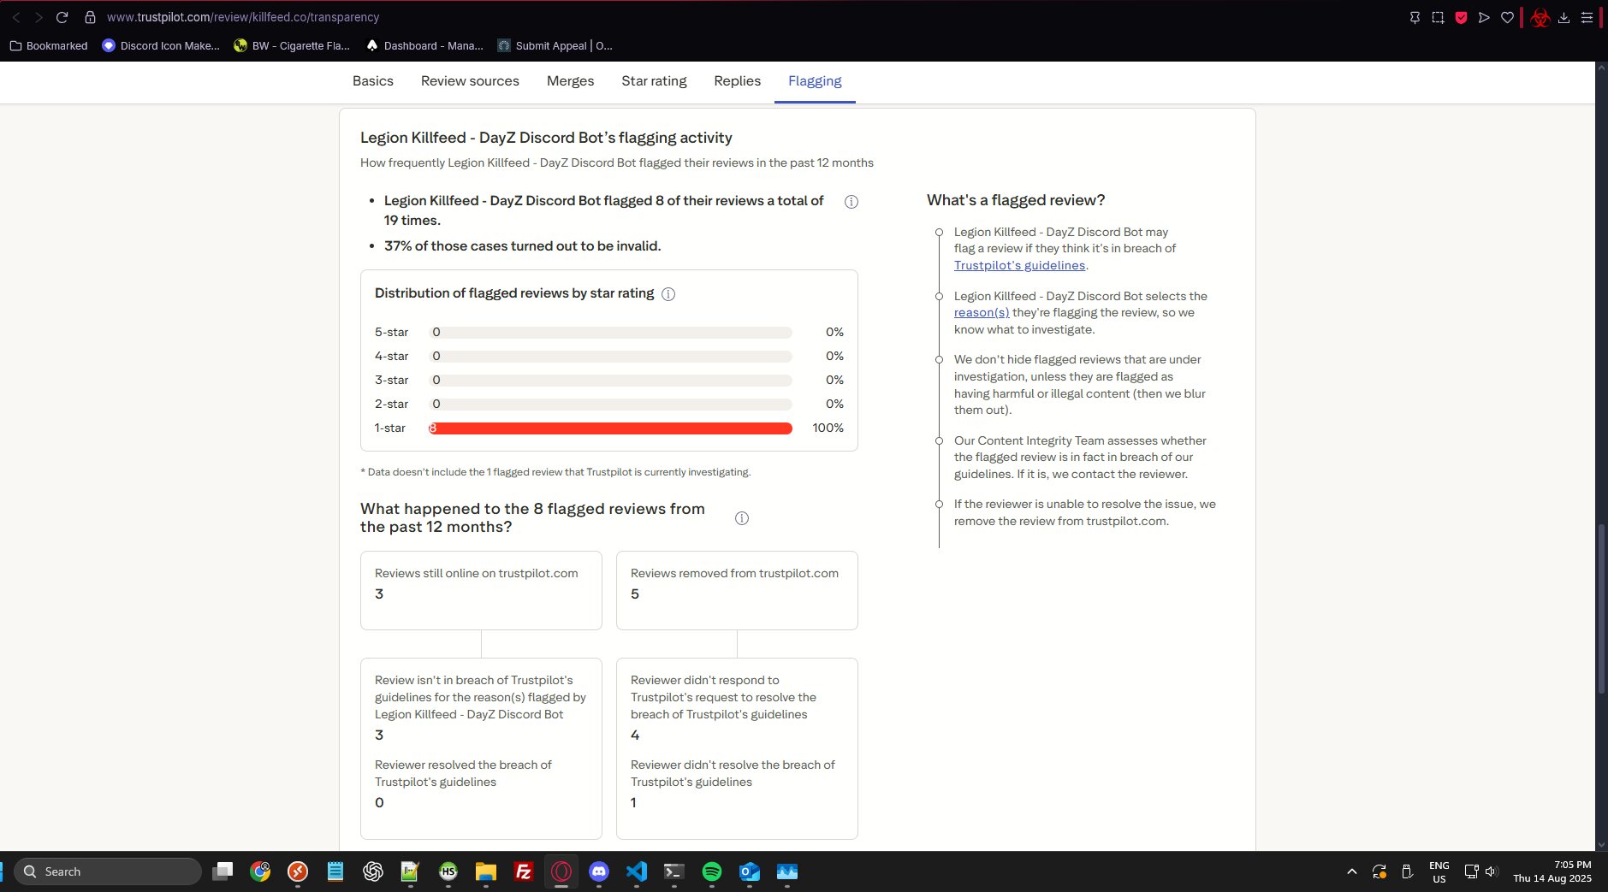The width and height of the screenshot is (1608, 892).
Task: Switch to the Basics tab
Action: point(373,81)
